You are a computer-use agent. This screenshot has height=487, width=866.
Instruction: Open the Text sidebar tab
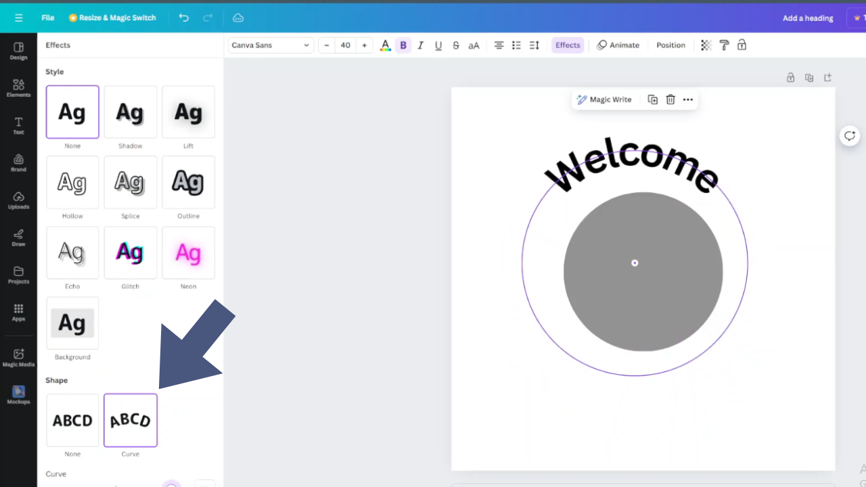(18, 125)
